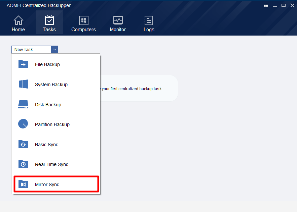This screenshot has height=212, width=297.
Task: Go to the Computers label
Action: point(83,30)
